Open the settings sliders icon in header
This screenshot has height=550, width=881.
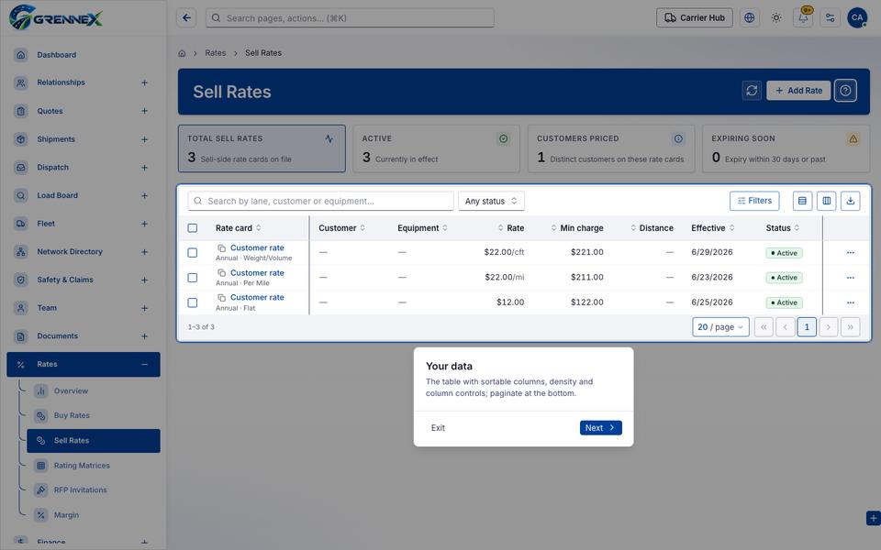tap(830, 18)
